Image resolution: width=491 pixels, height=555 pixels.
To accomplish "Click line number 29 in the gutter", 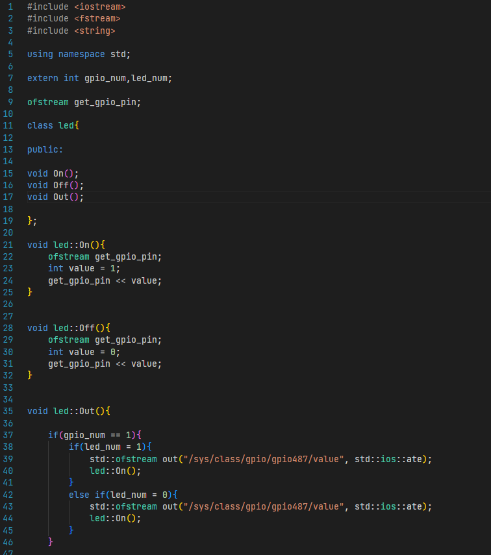I will click(x=8, y=339).
